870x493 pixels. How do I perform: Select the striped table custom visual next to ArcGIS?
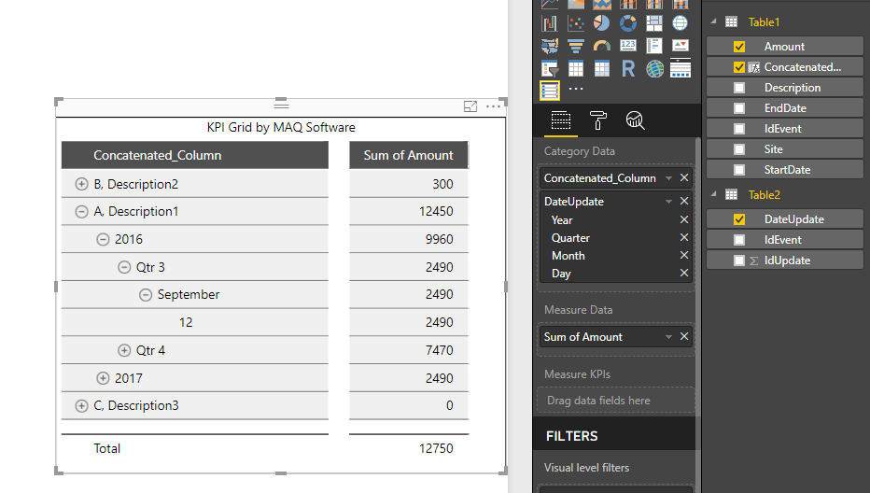pyautogui.click(x=681, y=68)
